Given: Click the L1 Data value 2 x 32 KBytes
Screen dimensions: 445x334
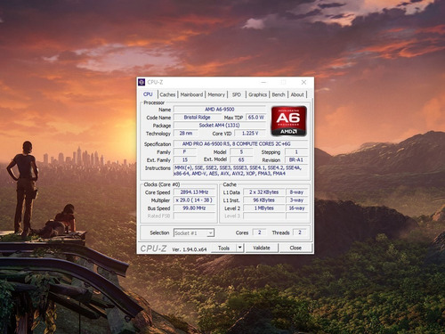Looking at the screenshot, I should pyautogui.click(x=263, y=192).
